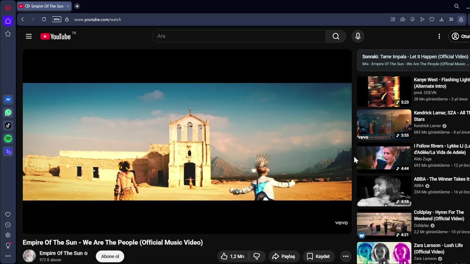Viewport: 470px width, 264px height.
Task: Open the send/flow arrow icon in toolbar
Action: pos(422,19)
